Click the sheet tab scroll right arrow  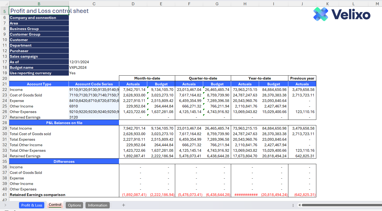[x=5, y=205]
